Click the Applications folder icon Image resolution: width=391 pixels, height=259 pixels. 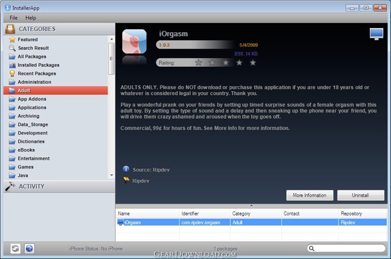[x=12, y=107]
